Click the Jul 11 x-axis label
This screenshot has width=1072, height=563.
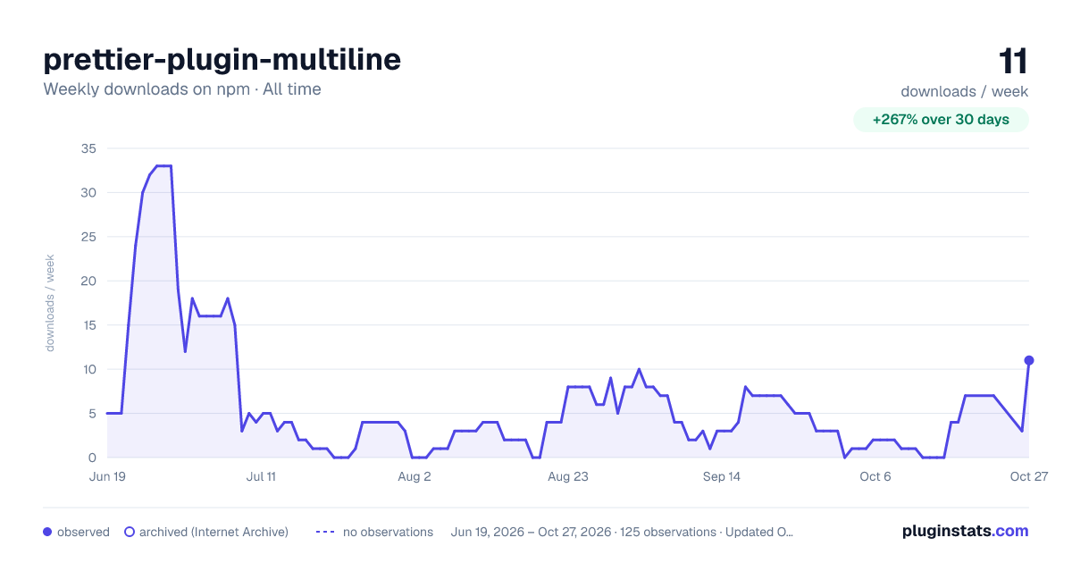pos(261,476)
